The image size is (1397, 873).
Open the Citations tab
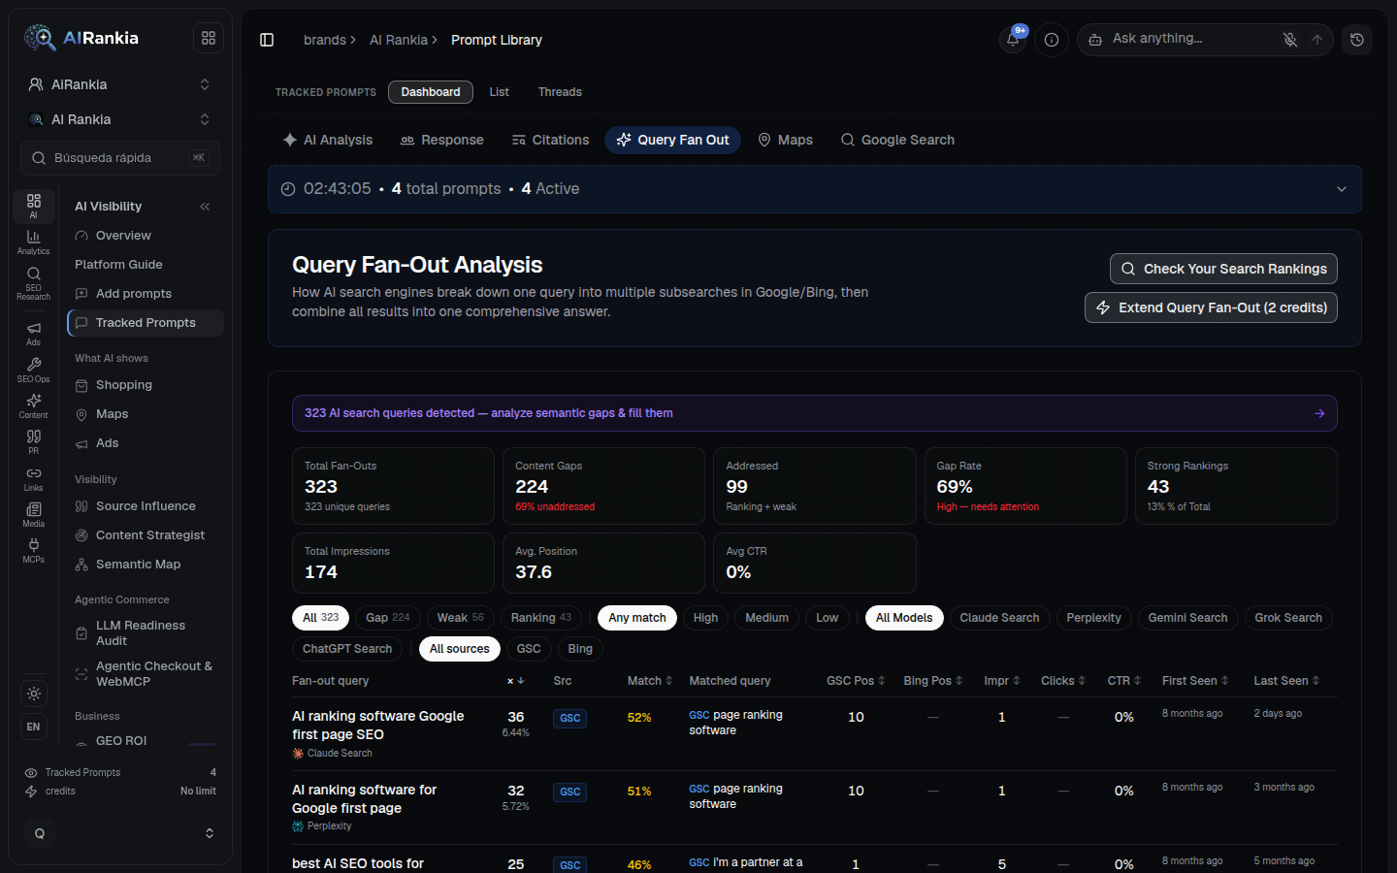pos(550,141)
